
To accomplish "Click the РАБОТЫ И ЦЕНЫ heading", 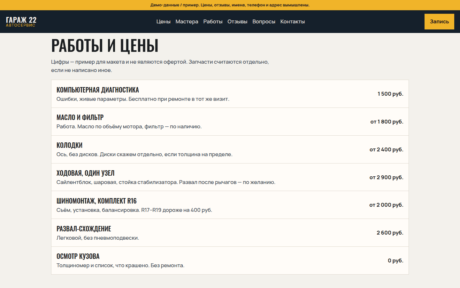I will 105,45.
